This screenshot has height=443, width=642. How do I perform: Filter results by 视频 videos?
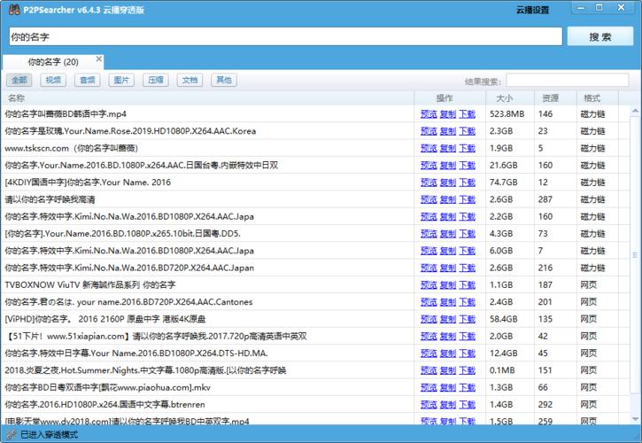(54, 81)
